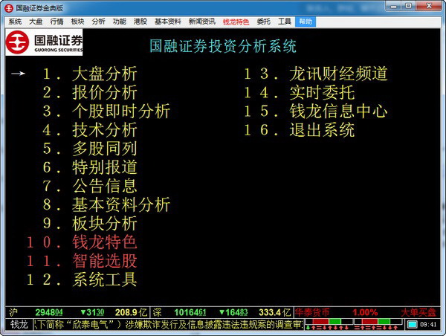Click the Shanghai turnover 208.9亿

pos(131,313)
